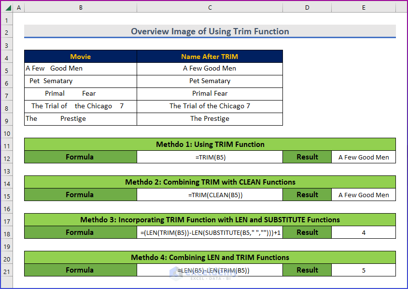Screen dimensions: 408x289
Task: Click the Formula label under Method 4
Action: tap(80, 270)
